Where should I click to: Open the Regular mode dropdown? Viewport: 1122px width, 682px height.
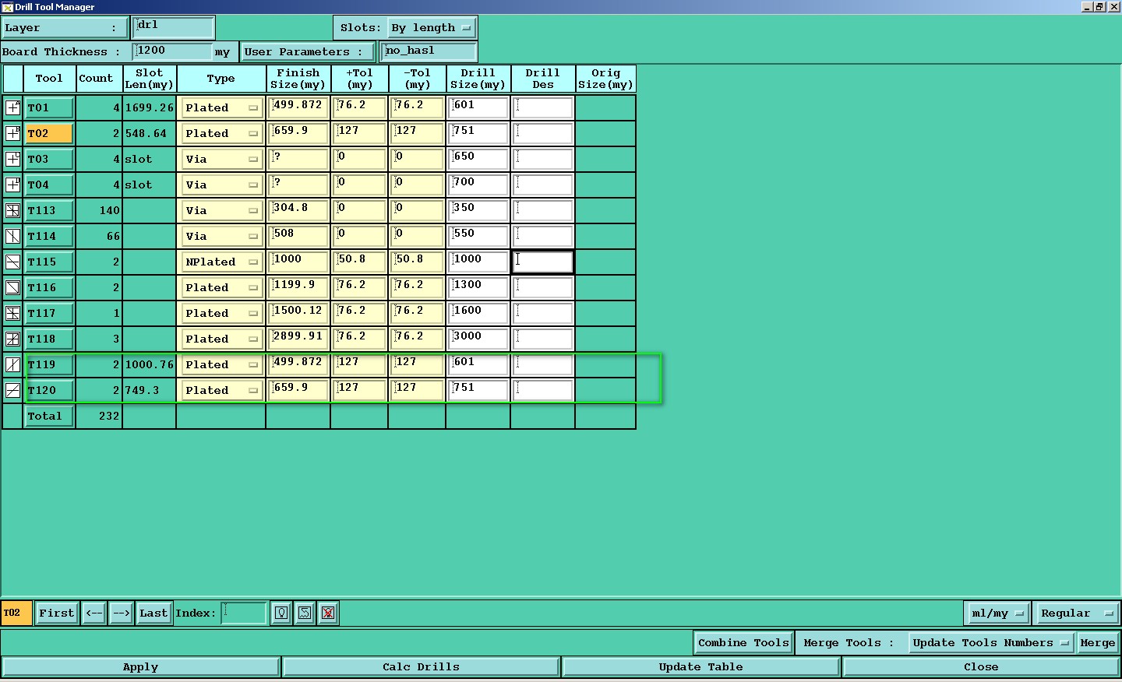click(x=1078, y=613)
